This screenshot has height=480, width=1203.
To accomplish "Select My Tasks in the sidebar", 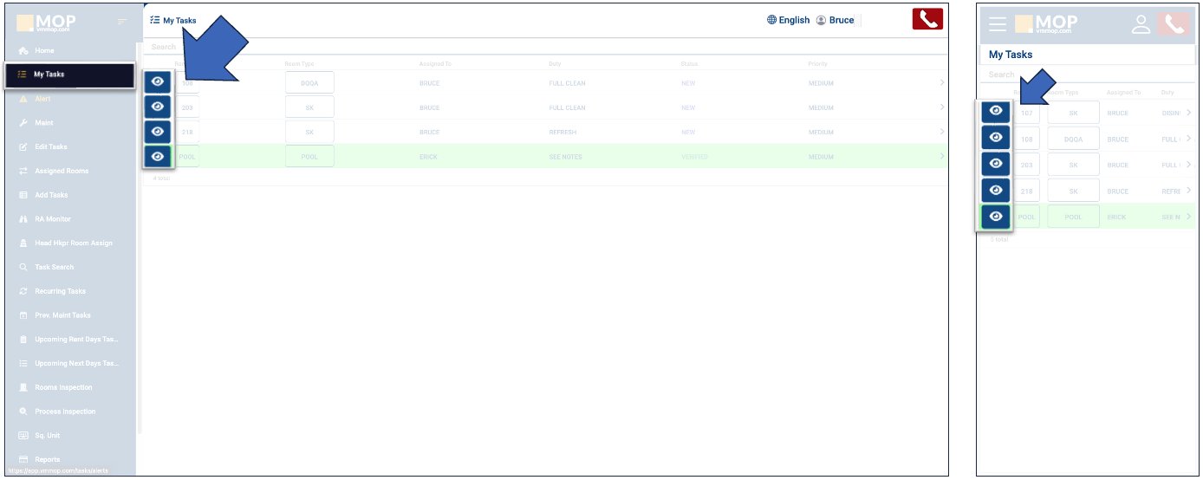I will point(49,75).
